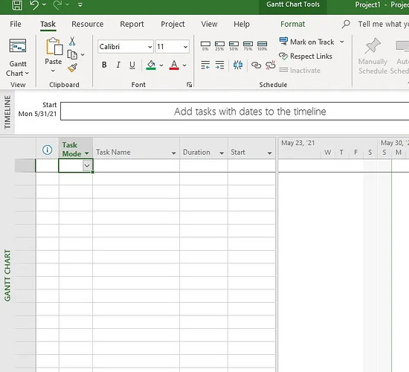
Task: Click the Indent Task icon
Action: tap(219, 65)
